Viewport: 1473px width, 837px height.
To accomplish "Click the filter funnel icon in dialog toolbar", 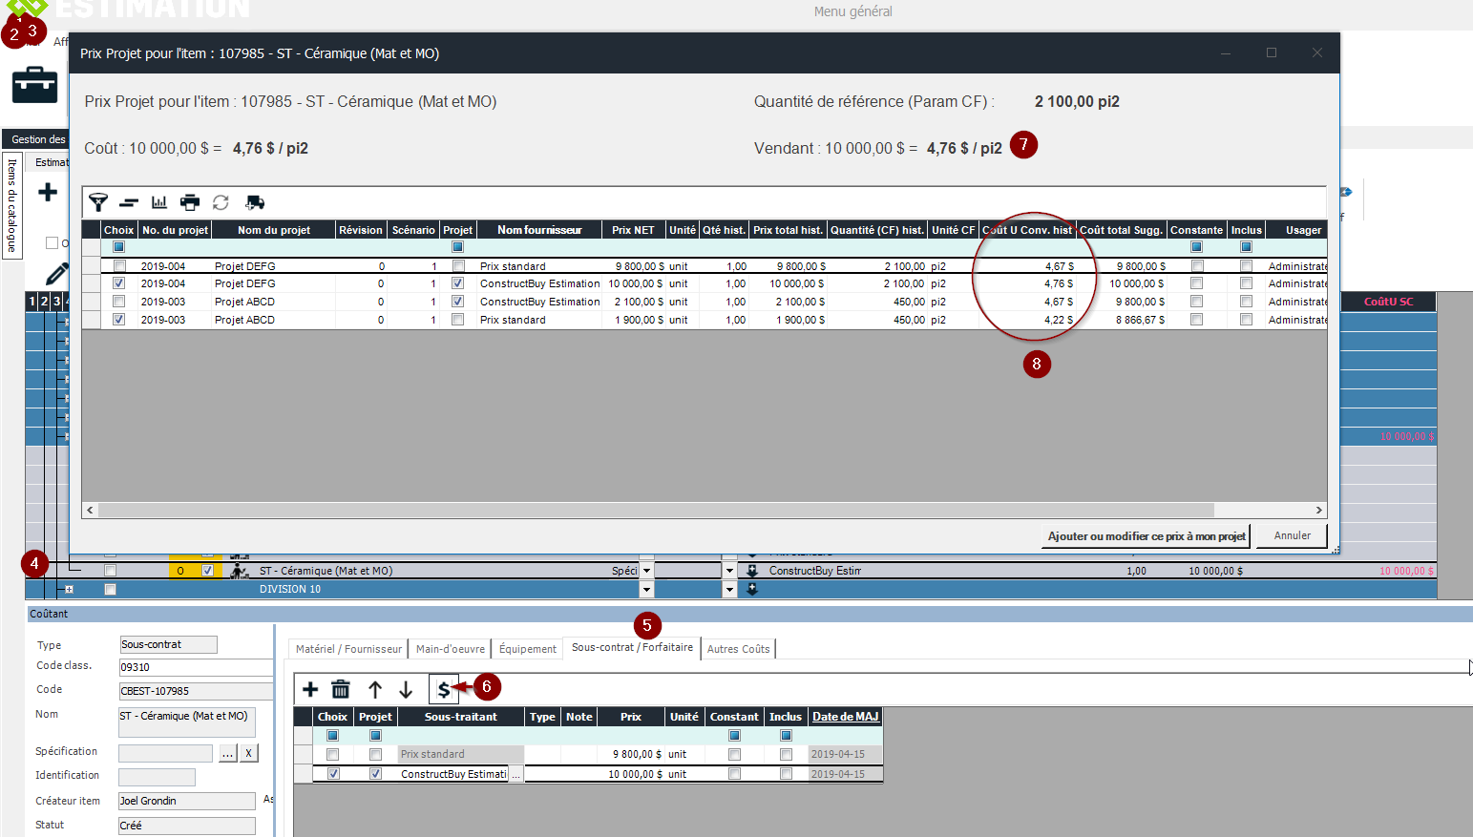I will [x=98, y=202].
